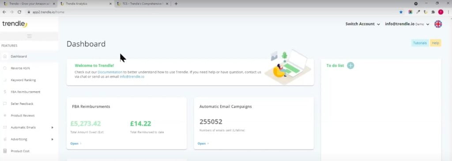This screenshot has height=161, width=452.
Task: Click the Dashboard home icon
Action: tap(5, 56)
